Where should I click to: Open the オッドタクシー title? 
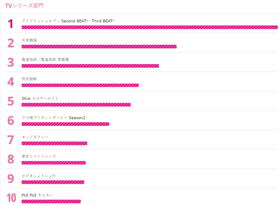tap(35, 137)
